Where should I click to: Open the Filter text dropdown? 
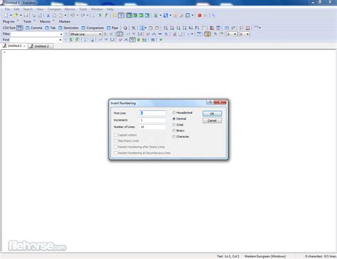click(61, 34)
